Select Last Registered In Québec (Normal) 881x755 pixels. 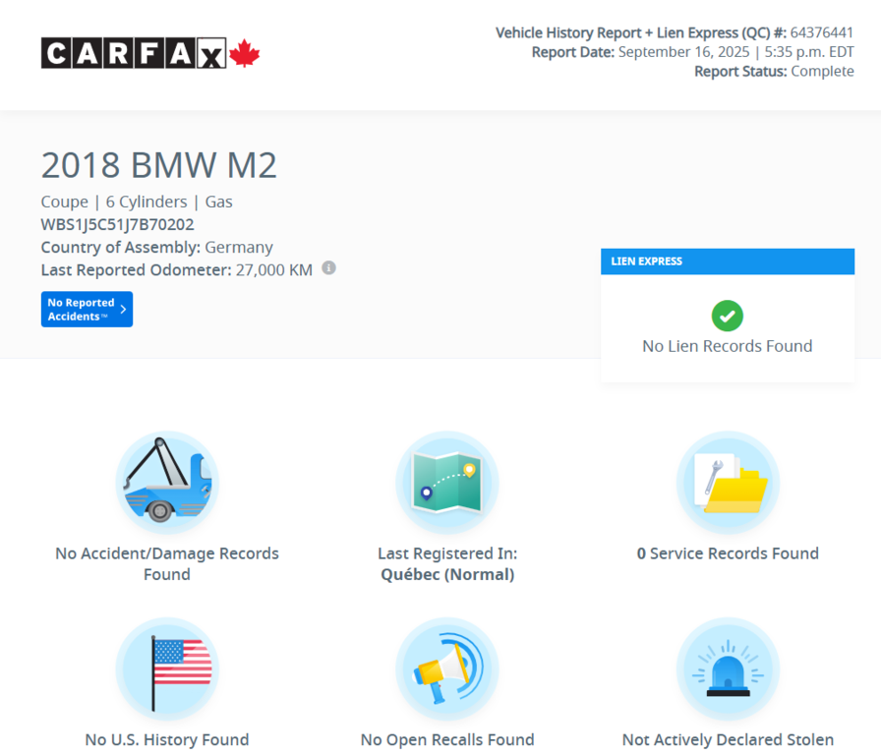tap(447, 563)
